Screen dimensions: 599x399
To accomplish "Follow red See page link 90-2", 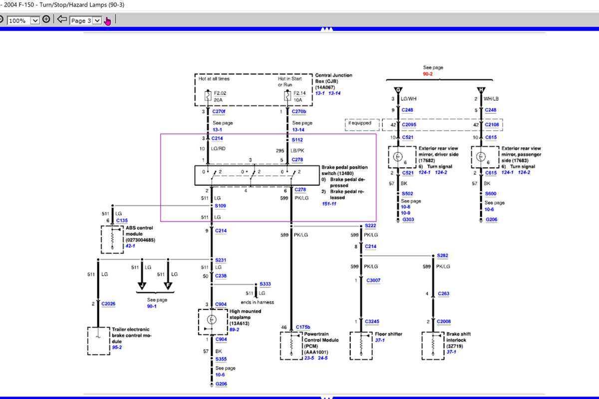I will [428, 73].
